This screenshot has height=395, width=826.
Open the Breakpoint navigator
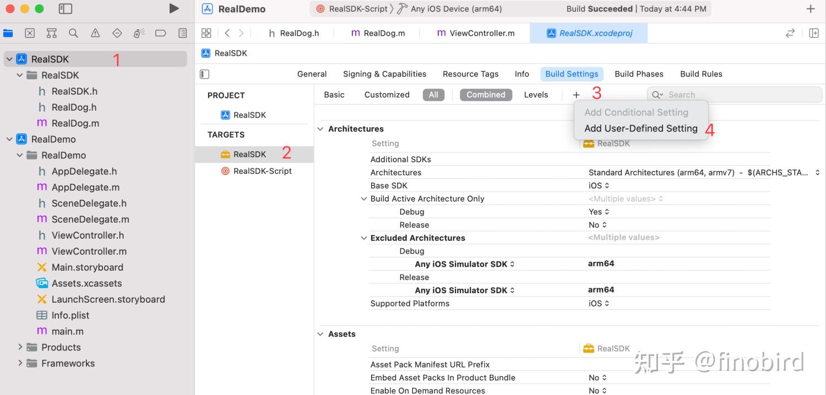(x=160, y=33)
